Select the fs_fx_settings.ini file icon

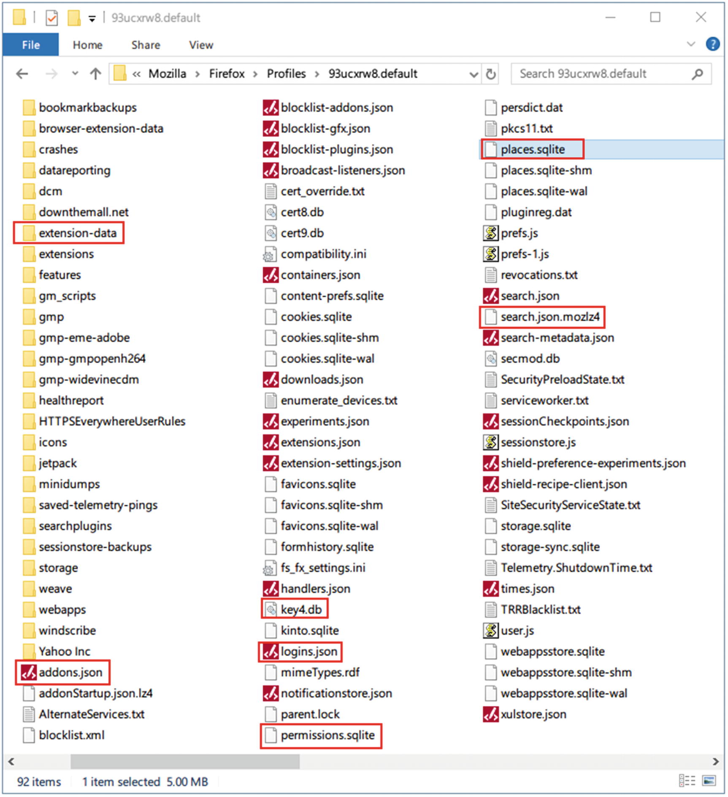(x=270, y=568)
